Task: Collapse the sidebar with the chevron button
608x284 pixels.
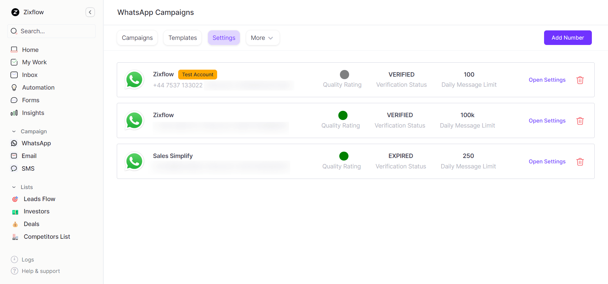Action: [x=90, y=12]
